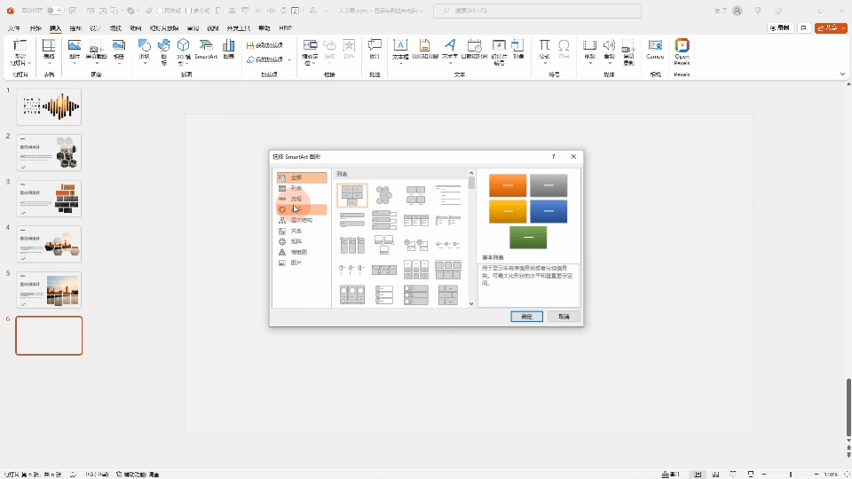Select the highlighted 循环 (Cycle) category
852x479 pixels.
pyautogui.click(x=302, y=209)
